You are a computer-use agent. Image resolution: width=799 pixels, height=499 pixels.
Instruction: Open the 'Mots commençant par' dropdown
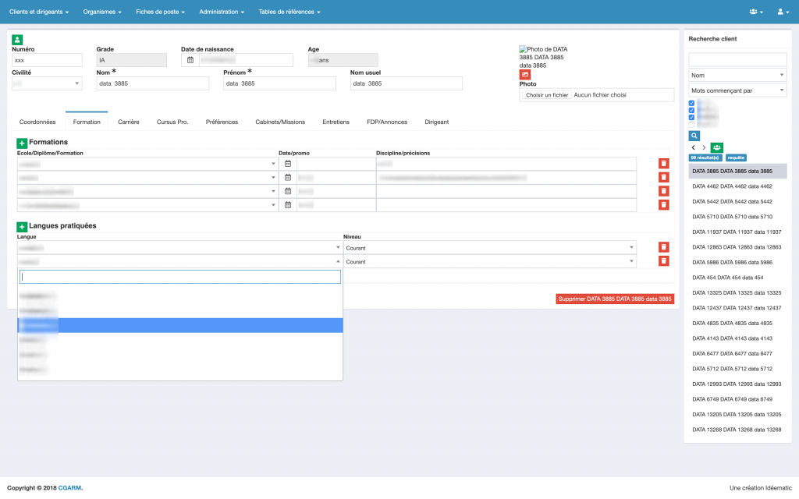(737, 90)
